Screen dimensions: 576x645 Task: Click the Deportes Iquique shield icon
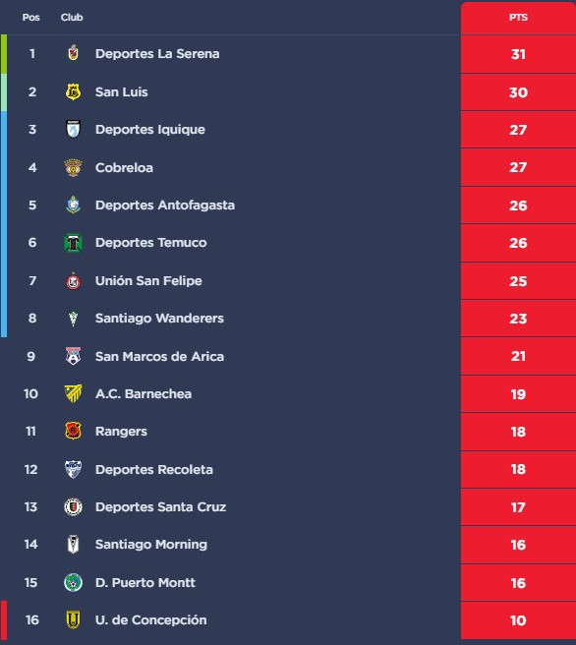point(73,129)
